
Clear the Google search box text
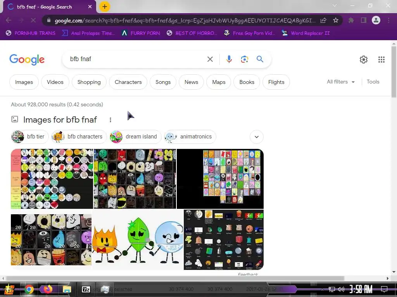210,59
